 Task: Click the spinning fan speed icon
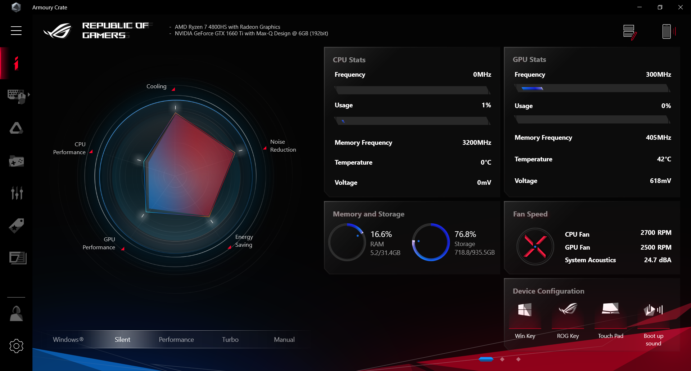click(x=535, y=247)
